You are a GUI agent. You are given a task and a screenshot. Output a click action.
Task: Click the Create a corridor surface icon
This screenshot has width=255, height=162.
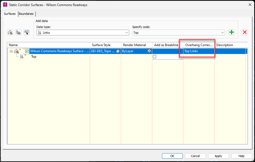point(10,32)
